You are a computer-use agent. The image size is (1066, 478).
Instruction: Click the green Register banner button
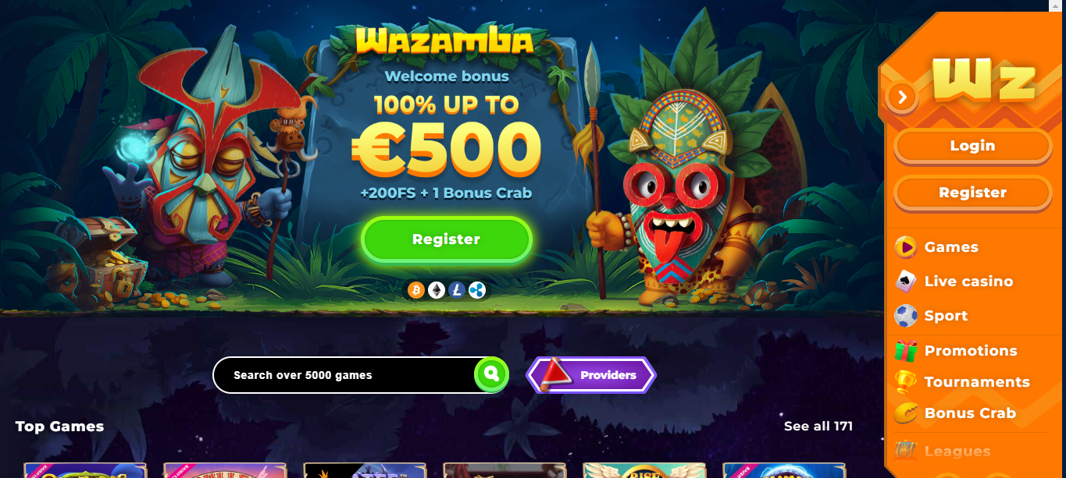click(447, 239)
